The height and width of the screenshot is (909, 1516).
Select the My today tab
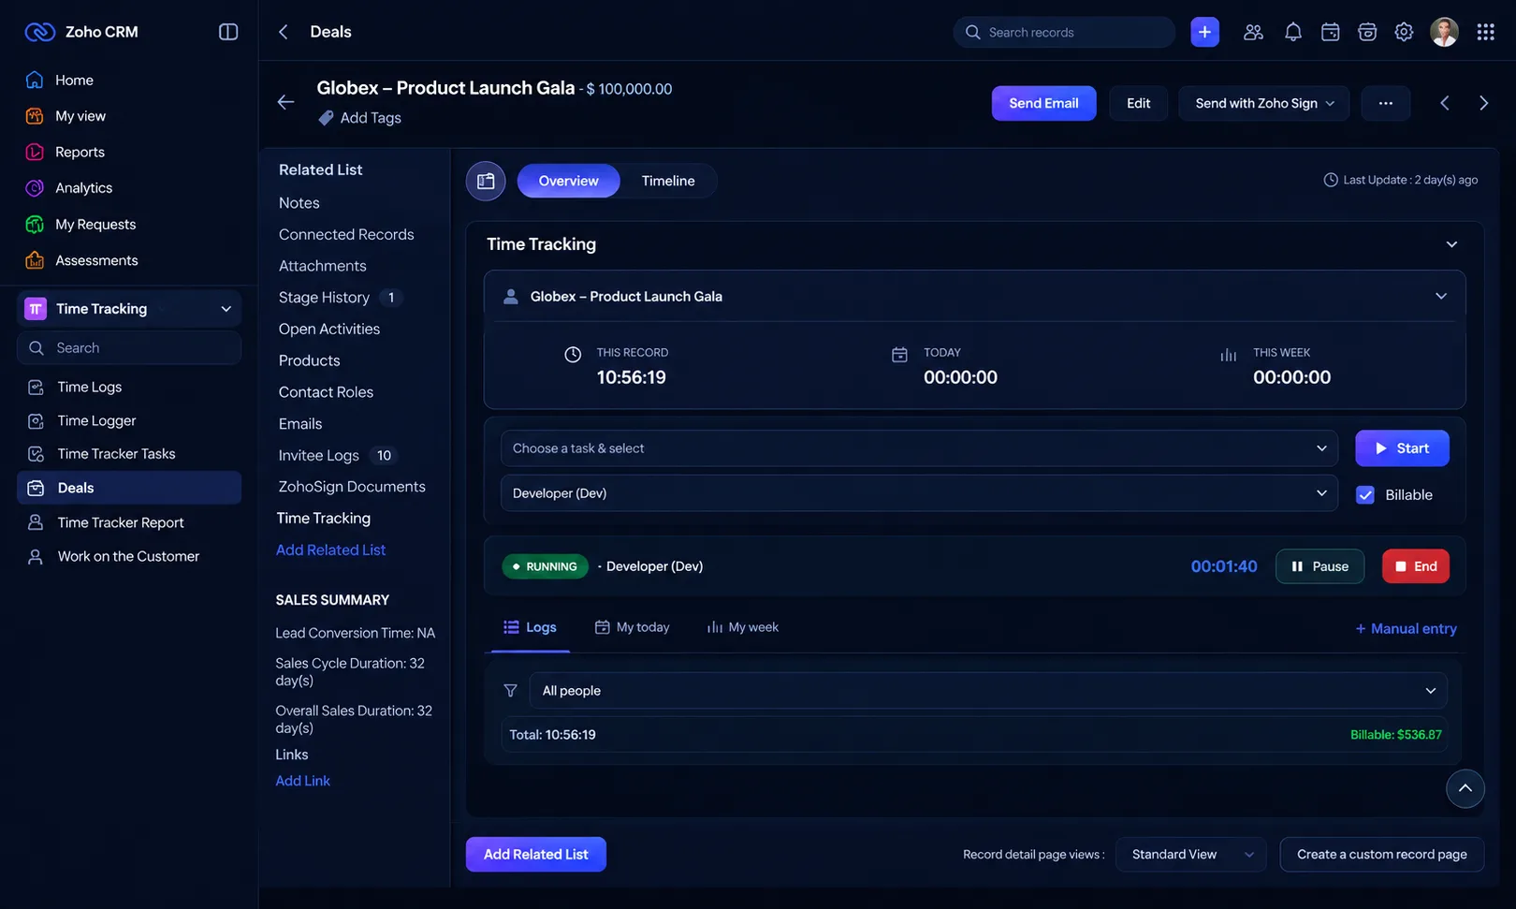pyautogui.click(x=632, y=627)
